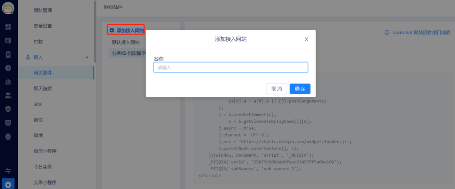Select the 网页插件 menu item
The image size is (455, 189).
[56, 73]
